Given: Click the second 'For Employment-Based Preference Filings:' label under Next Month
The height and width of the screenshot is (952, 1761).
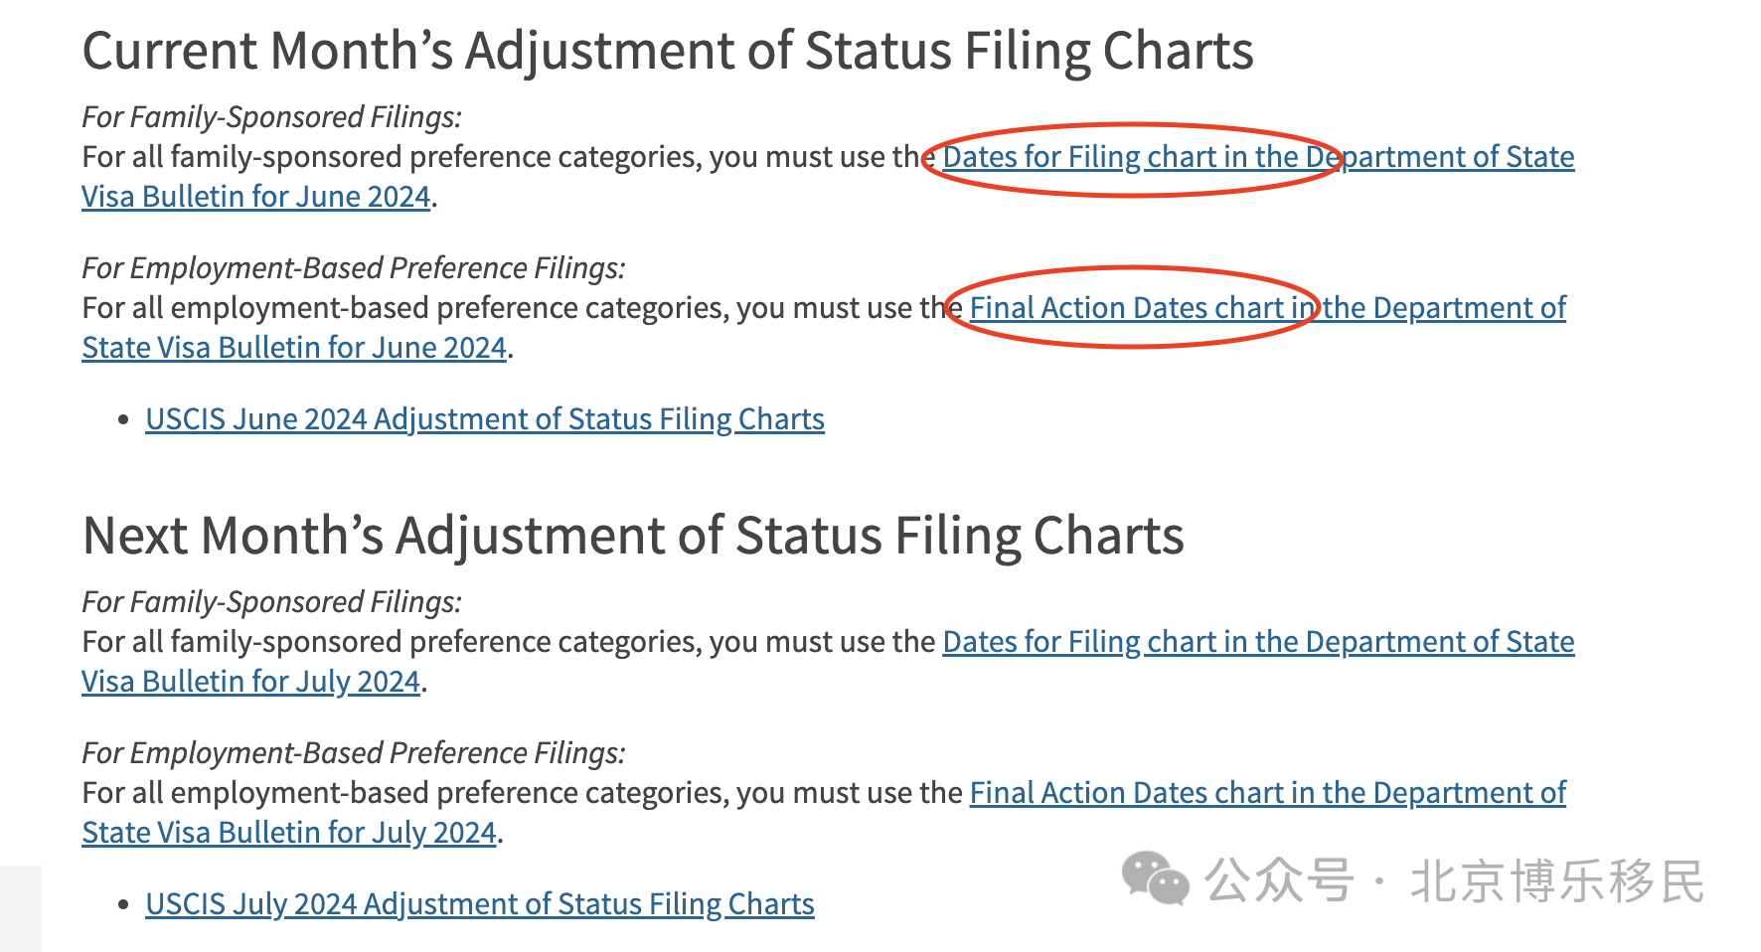Looking at the screenshot, I should (354, 753).
